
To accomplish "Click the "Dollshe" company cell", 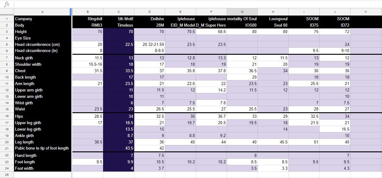I will click(x=150, y=19).
